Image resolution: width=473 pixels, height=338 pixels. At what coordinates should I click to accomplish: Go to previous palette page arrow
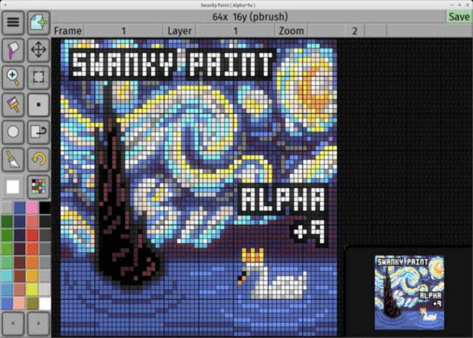[x=13, y=323]
